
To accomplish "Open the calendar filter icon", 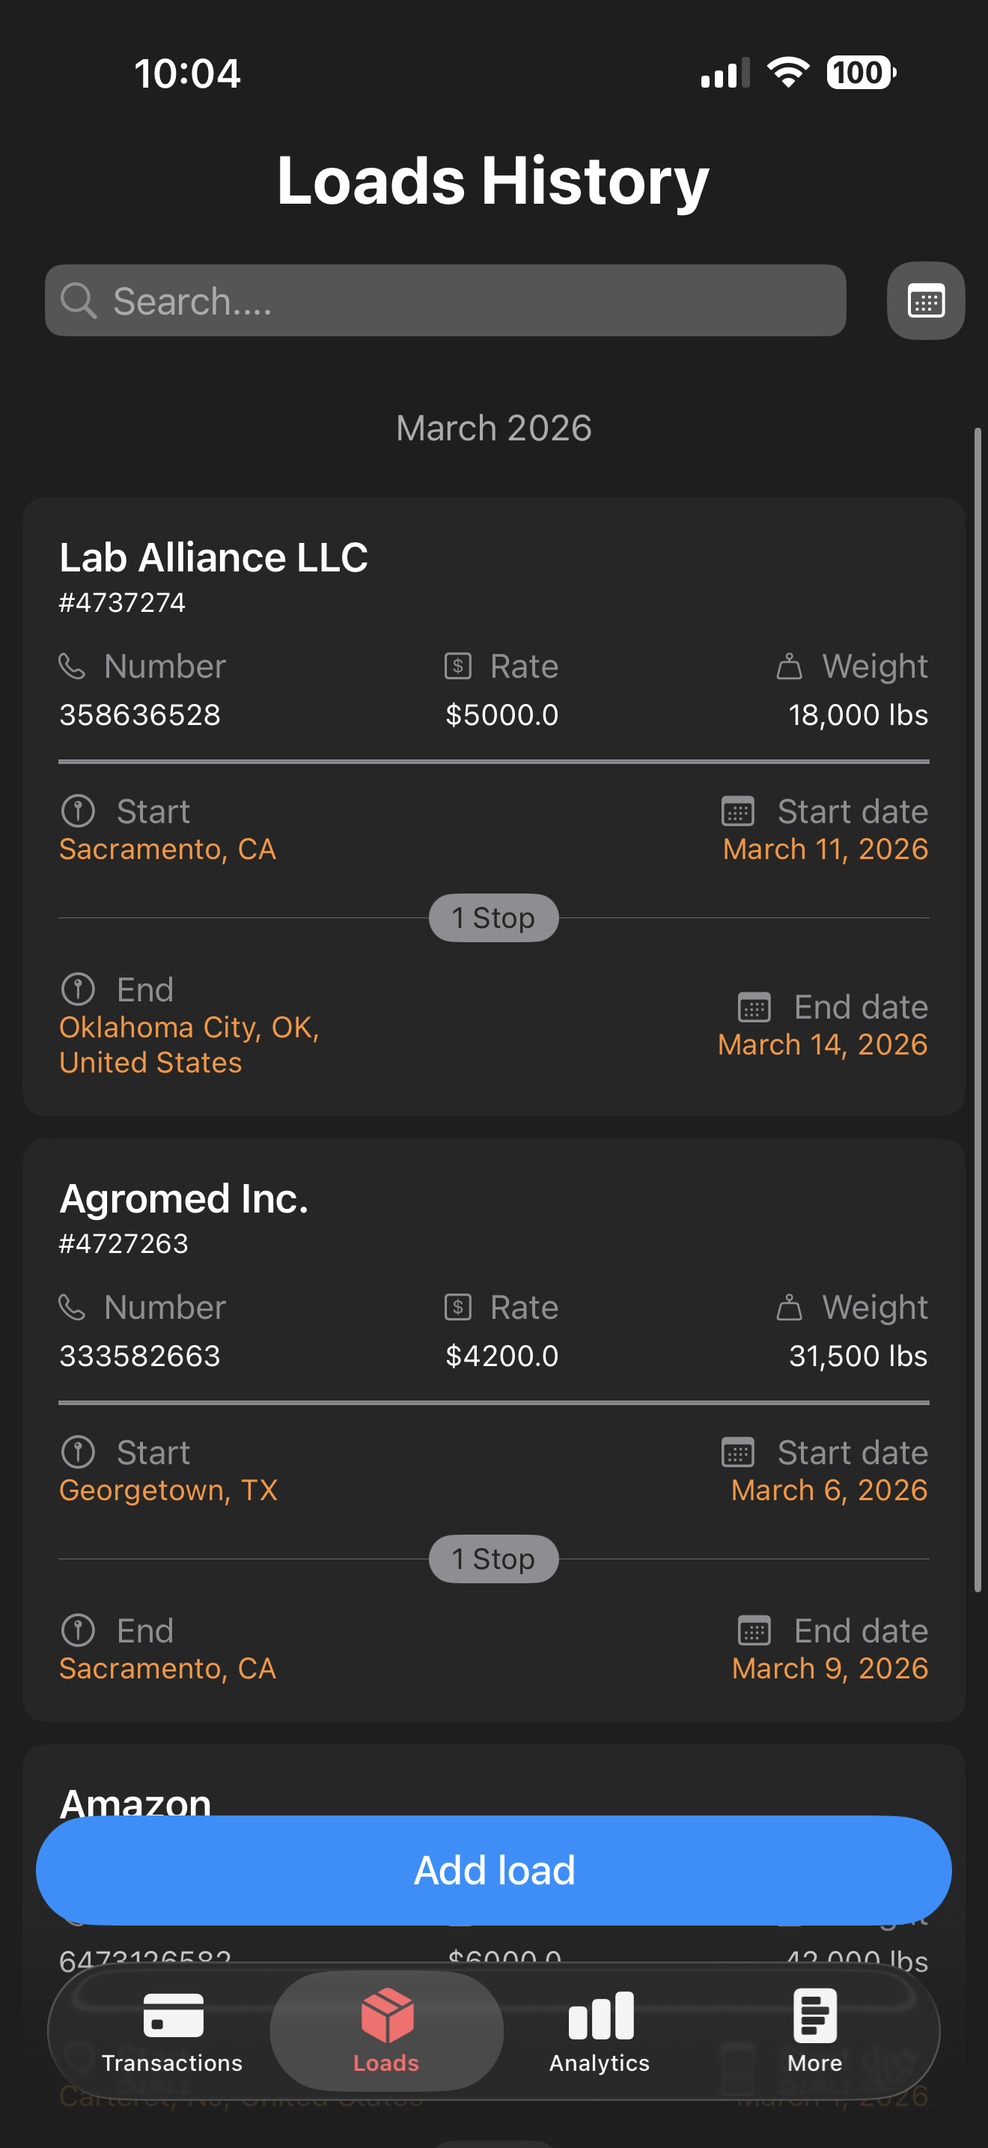I will (x=924, y=301).
